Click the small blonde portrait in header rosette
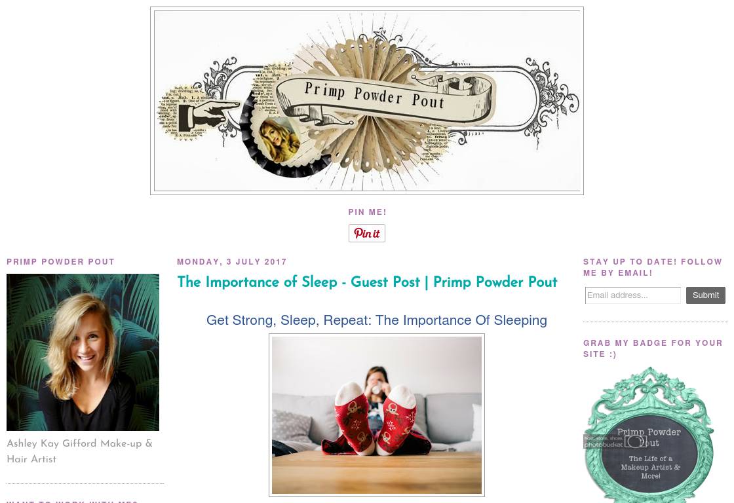734x503 pixels. click(279, 140)
